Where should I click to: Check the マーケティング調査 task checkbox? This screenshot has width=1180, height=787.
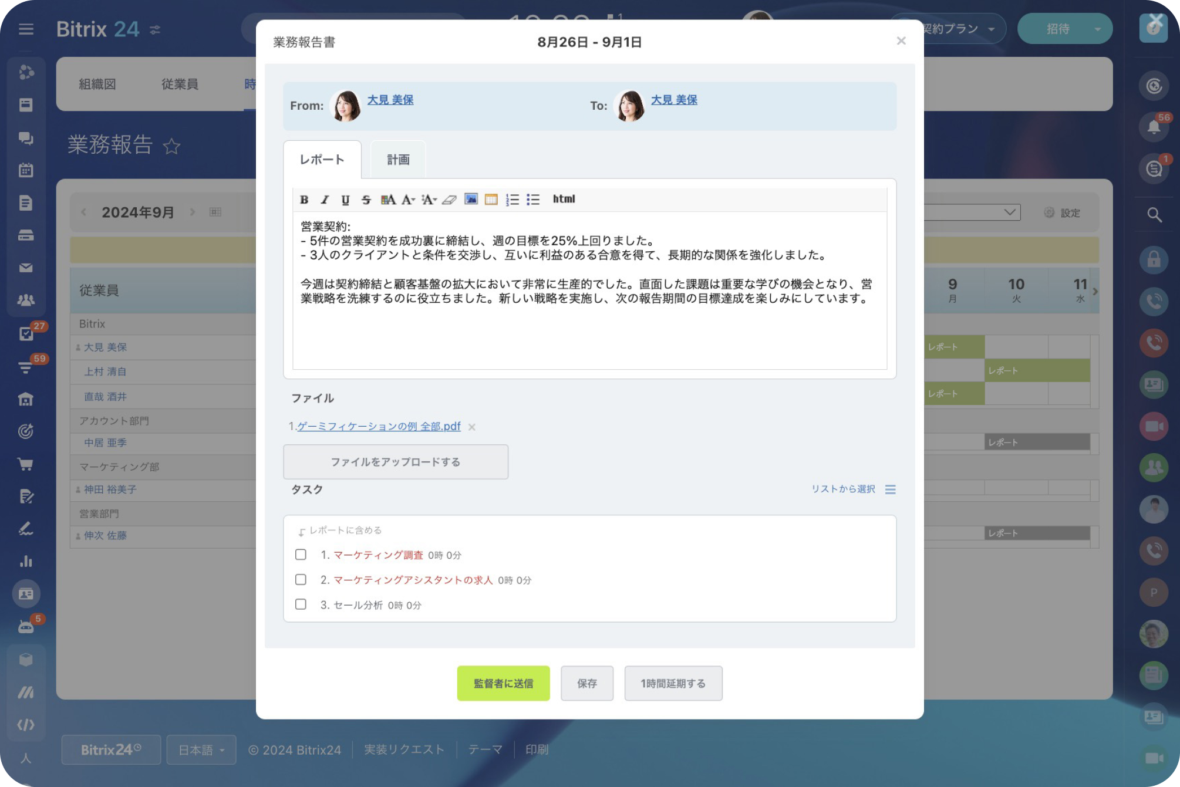click(301, 555)
